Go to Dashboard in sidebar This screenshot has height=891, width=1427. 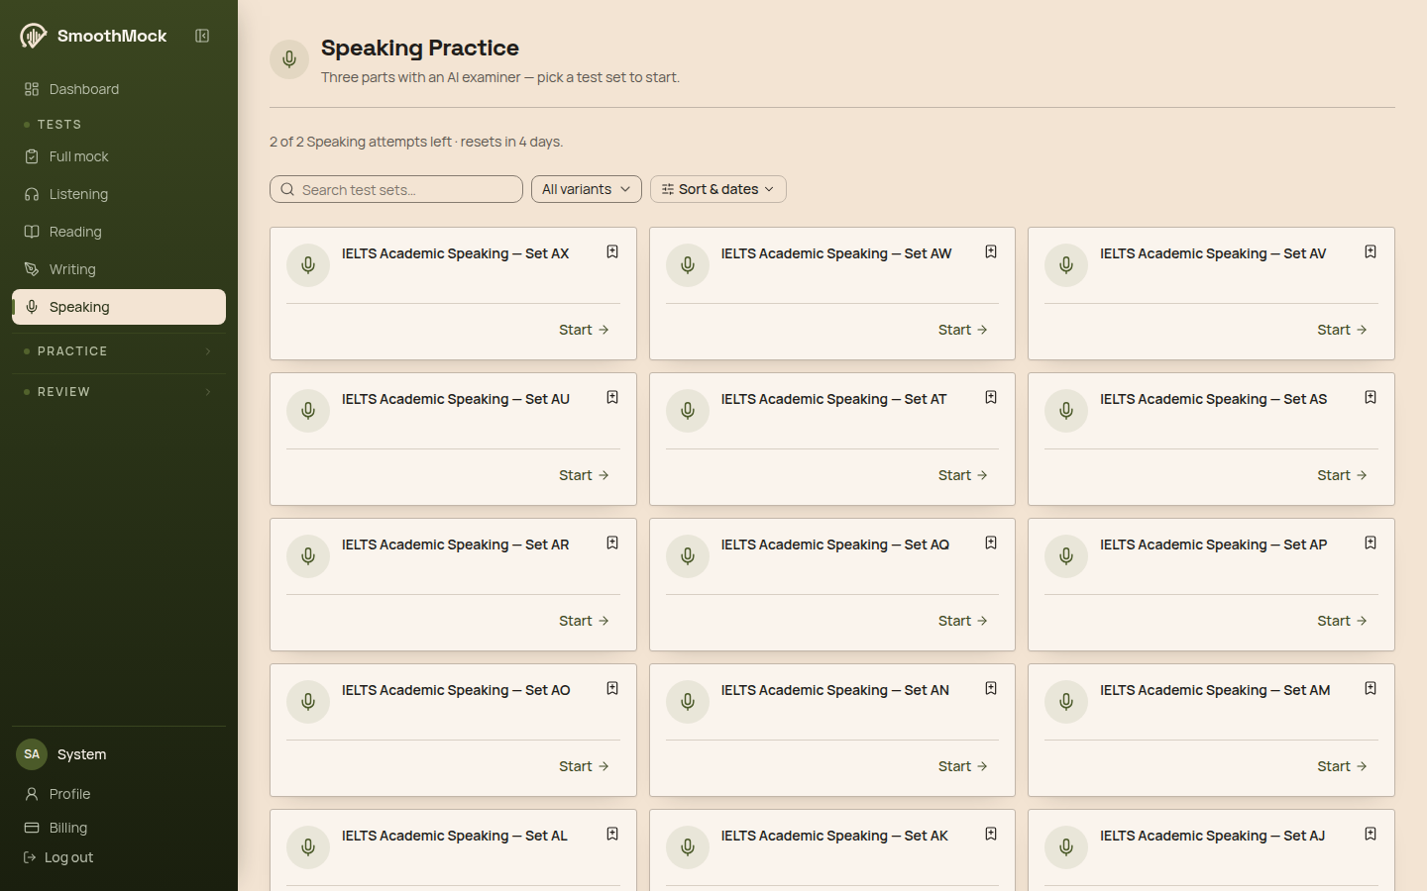(119, 89)
